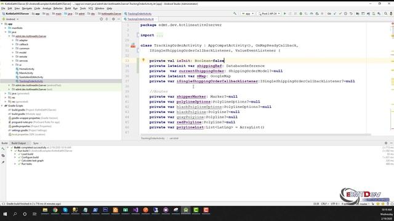The width and height of the screenshot is (394, 221).
Task: Select the Configure build row
Action: point(30,157)
